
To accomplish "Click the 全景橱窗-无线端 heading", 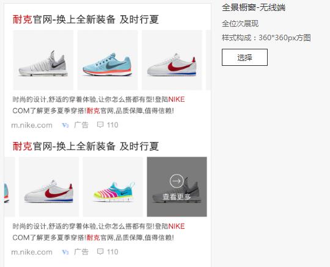I will (x=254, y=8).
